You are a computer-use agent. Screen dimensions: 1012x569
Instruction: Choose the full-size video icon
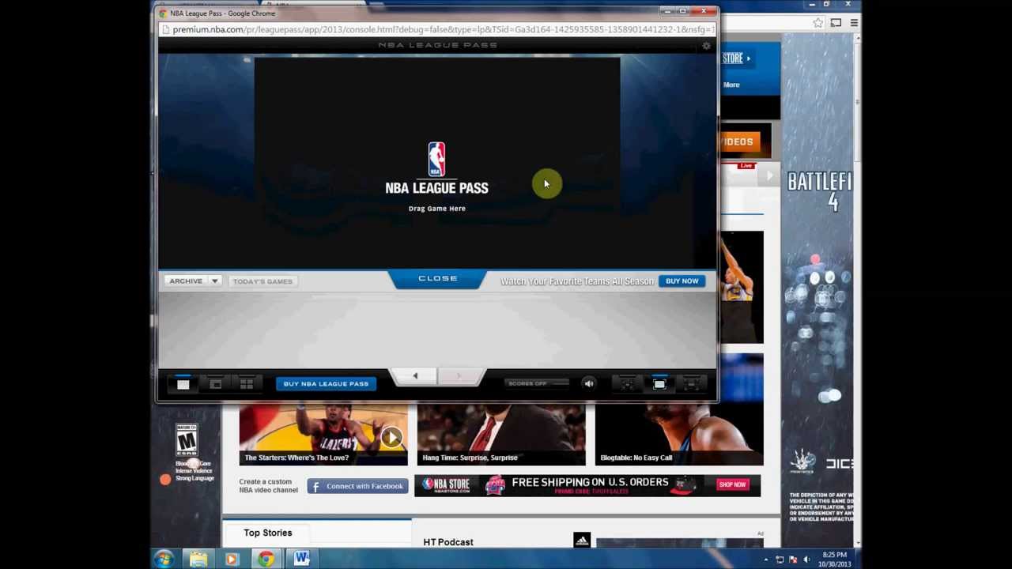pyautogui.click(x=691, y=384)
